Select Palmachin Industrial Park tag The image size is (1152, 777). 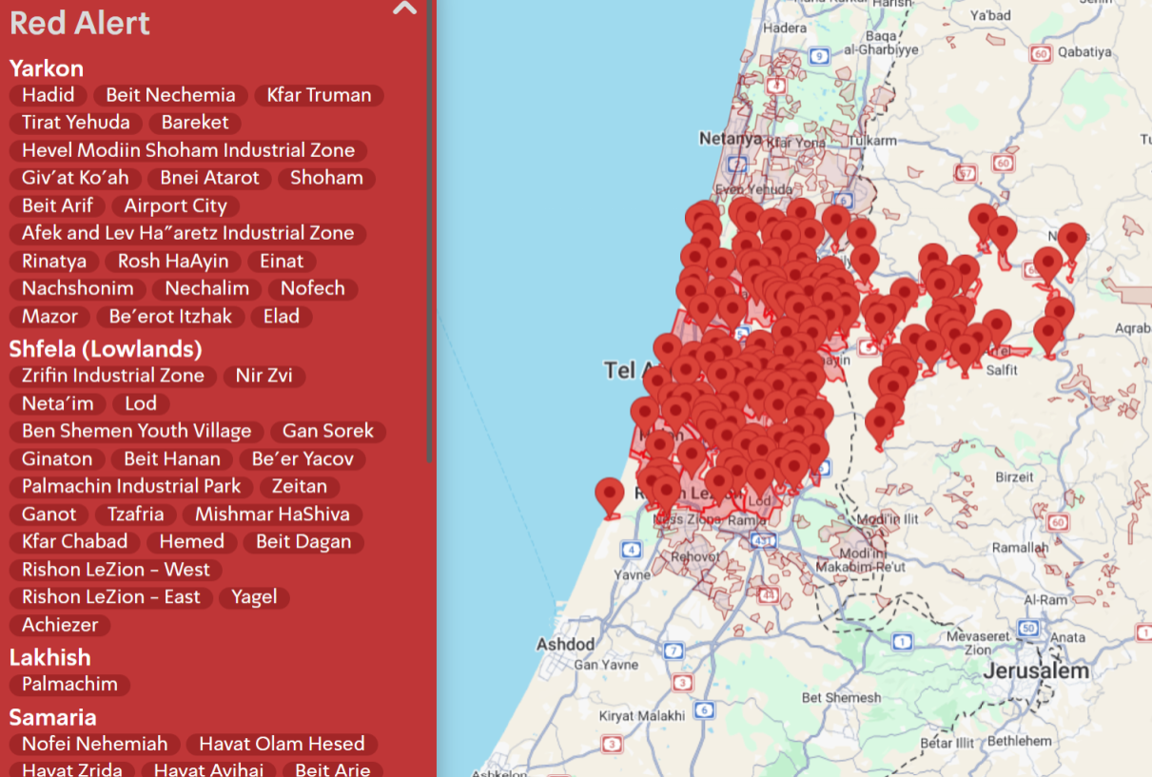click(132, 486)
